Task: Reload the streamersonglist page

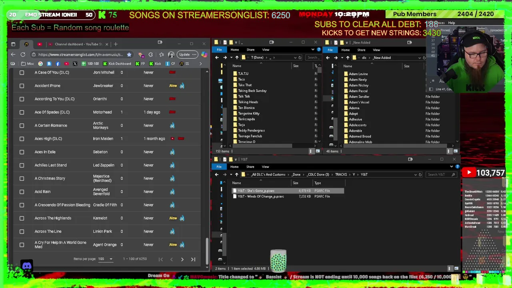Action: (23, 54)
